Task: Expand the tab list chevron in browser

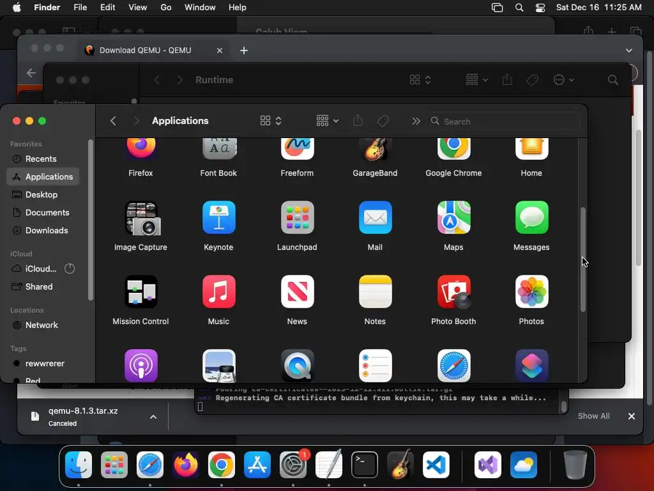Action: (629, 51)
